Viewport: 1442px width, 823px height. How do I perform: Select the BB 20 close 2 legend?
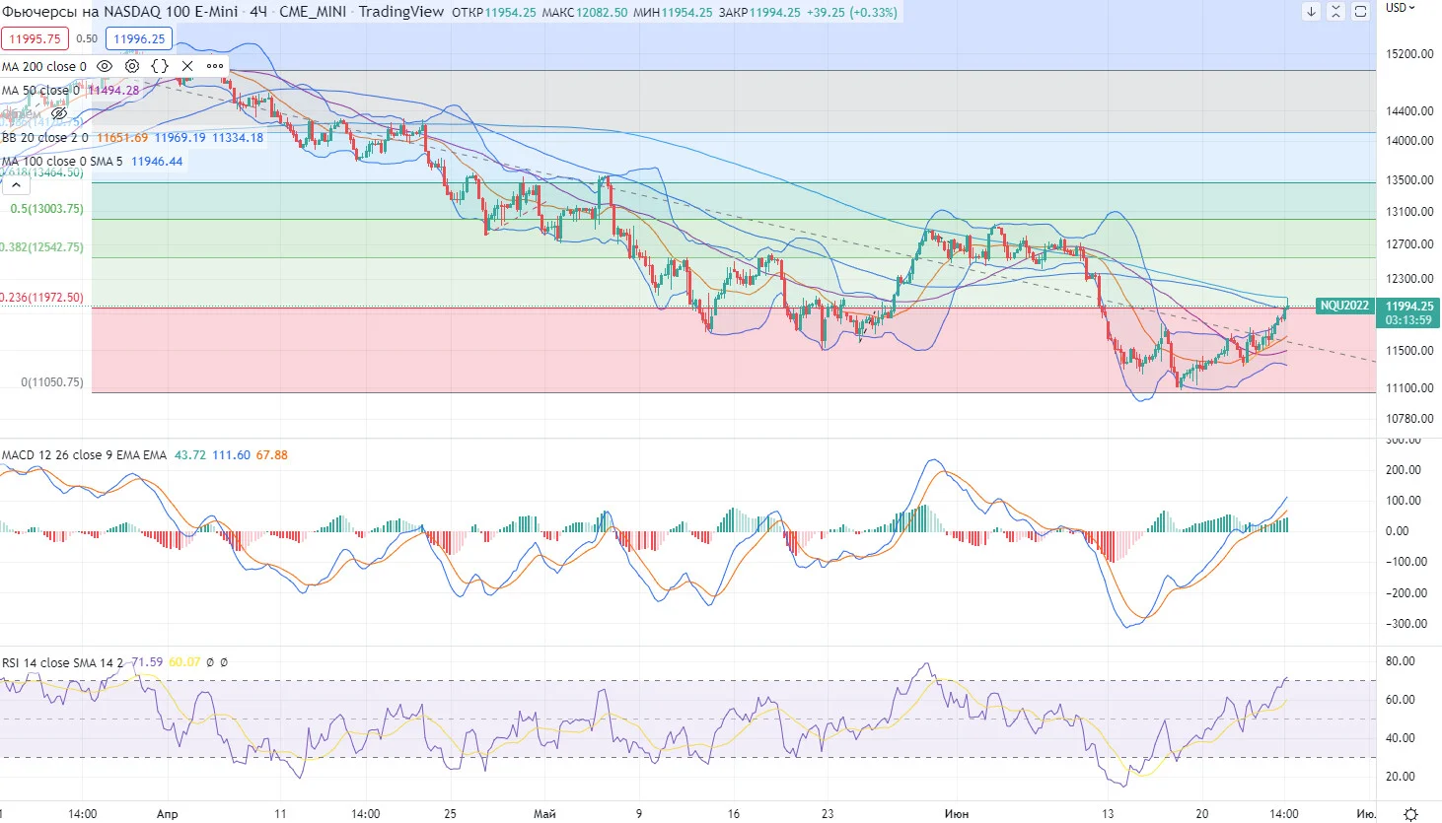pos(45,138)
